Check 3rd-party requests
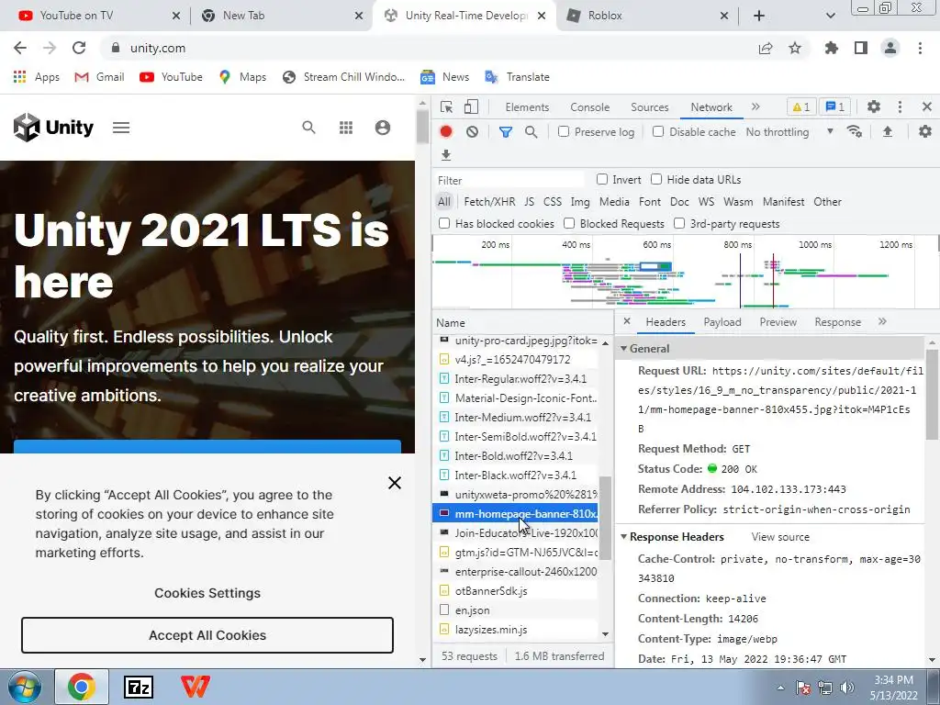Screen dimensions: 940x705 click(679, 224)
